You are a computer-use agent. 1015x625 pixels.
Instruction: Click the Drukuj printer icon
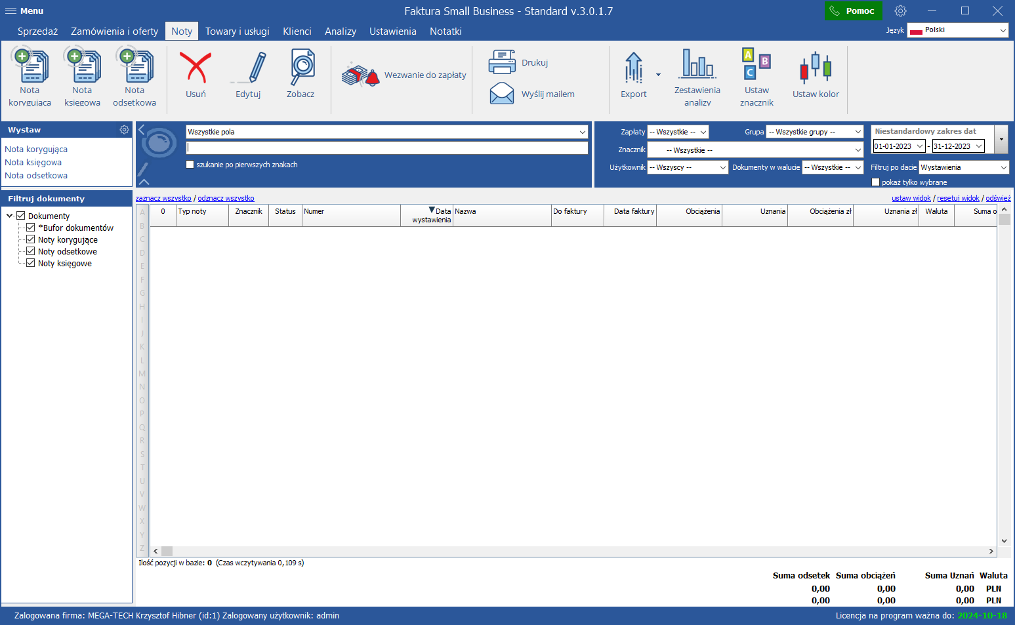pyautogui.click(x=502, y=62)
